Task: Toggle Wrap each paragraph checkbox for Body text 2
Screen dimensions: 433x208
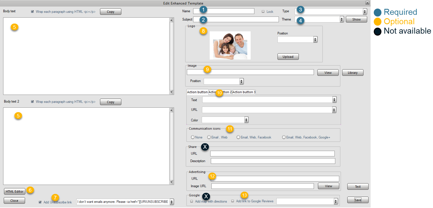Action: pos(32,101)
